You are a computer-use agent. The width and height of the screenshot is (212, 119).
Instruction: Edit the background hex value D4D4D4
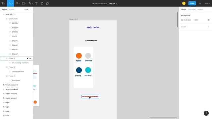click(x=187, y=20)
